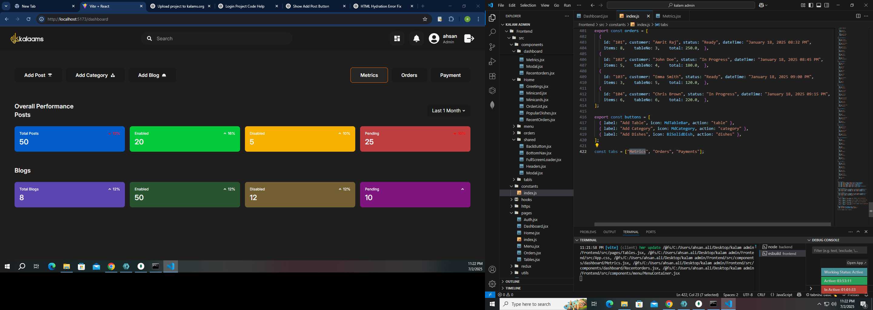The height and width of the screenshot is (310, 873).
Task: Open the Manage gear in VS Code activity bar
Action: click(492, 284)
